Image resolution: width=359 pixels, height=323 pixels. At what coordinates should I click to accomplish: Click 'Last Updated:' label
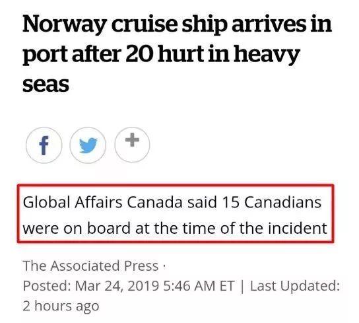pos(295,286)
